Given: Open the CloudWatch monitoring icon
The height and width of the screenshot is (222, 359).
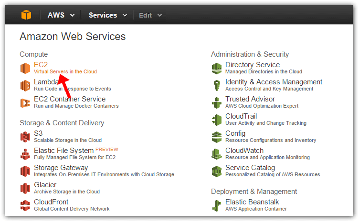Looking at the screenshot, I should point(217,154).
